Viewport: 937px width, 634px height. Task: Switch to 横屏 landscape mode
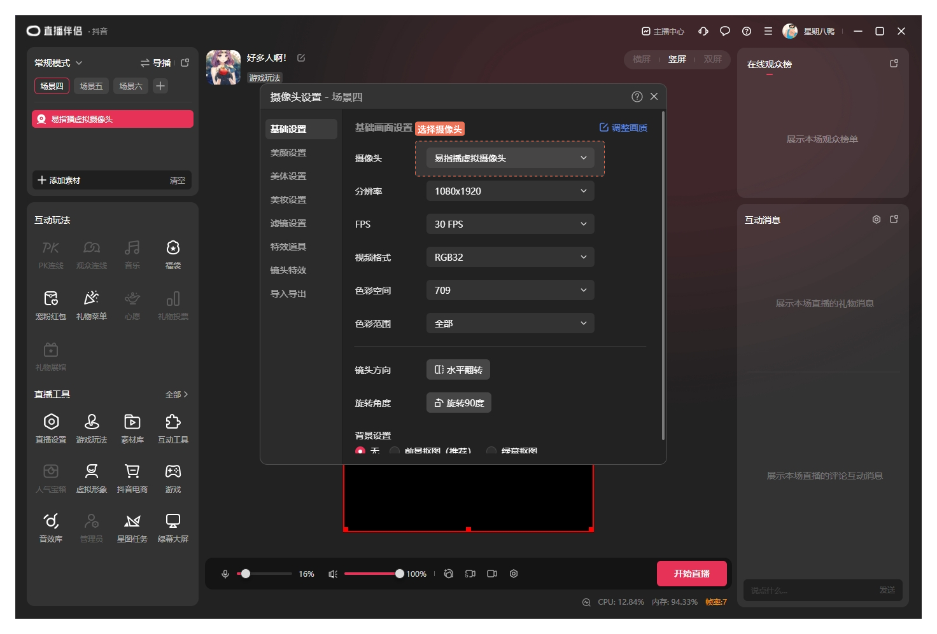coord(642,59)
